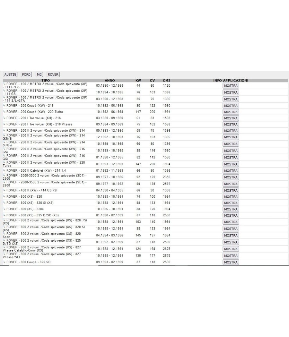Click MOSTRA for 200 II Cabriolet 214 1.4
Viewport: 289px width, 337px height.
click(x=231, y=171)
